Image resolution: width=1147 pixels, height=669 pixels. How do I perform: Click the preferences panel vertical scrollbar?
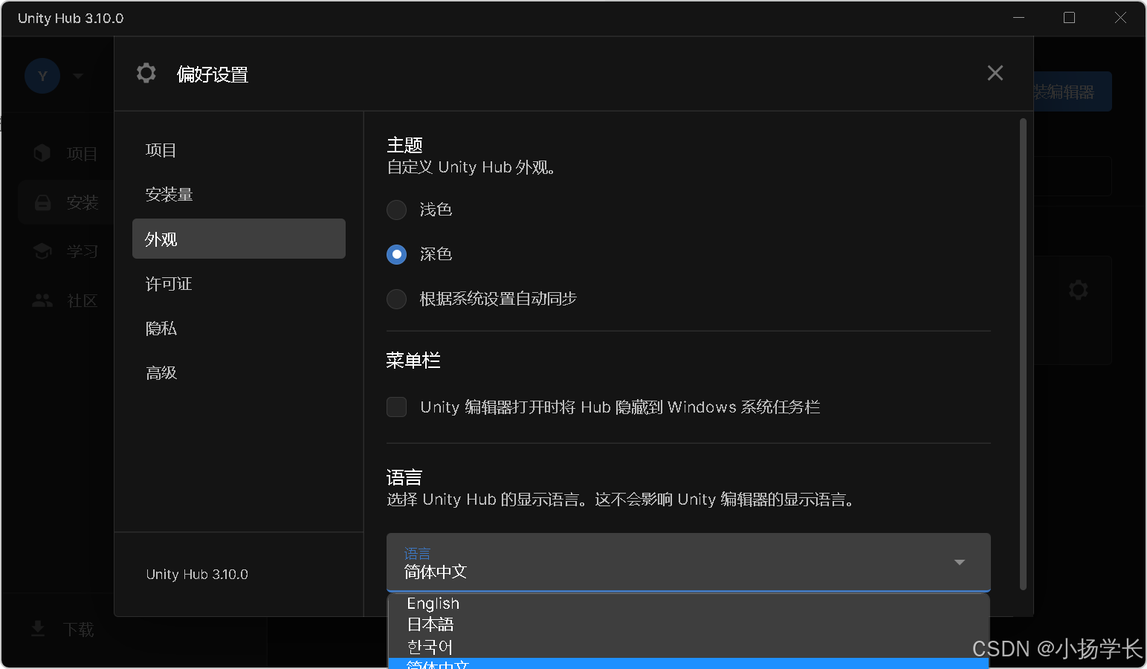(x=1023, y=353)
